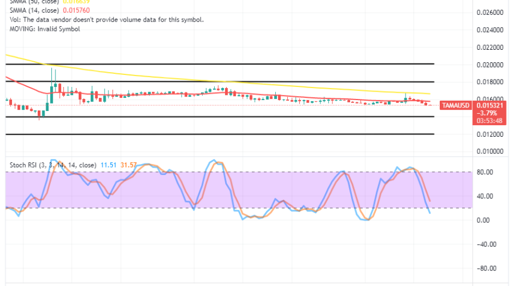Select the 40.00 Stoch RSI axis label
The image size is (514, 286).
pos(485,196)
